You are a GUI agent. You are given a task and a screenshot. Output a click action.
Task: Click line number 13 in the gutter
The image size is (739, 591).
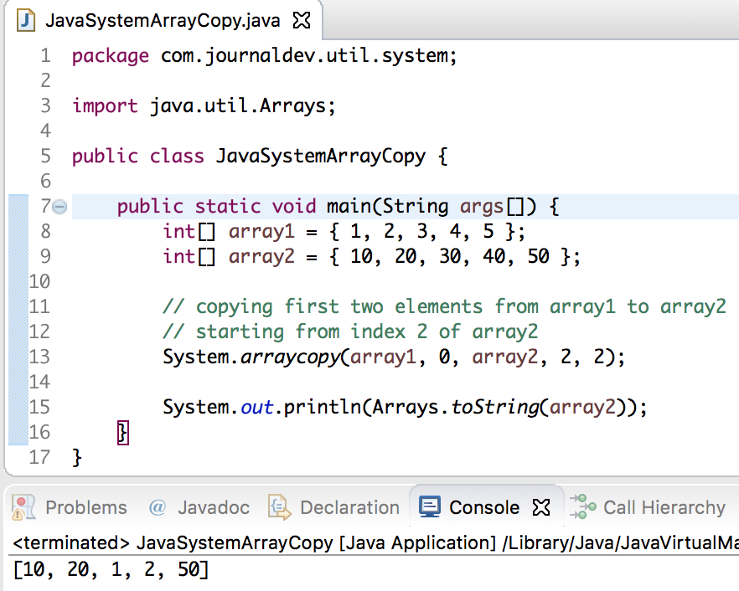point(39,357)
